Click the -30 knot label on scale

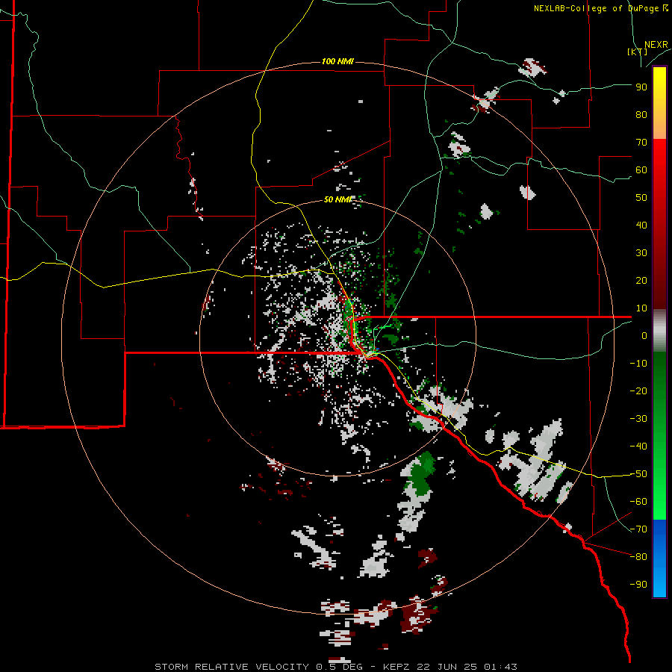point(638,419)
